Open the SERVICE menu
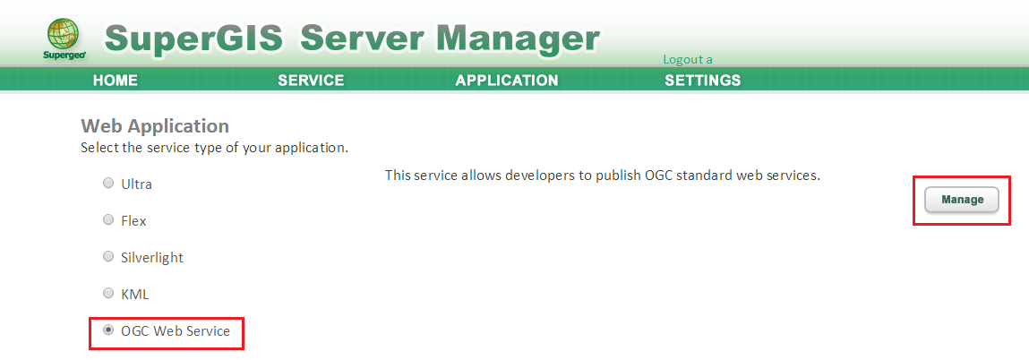 point(311,80)
